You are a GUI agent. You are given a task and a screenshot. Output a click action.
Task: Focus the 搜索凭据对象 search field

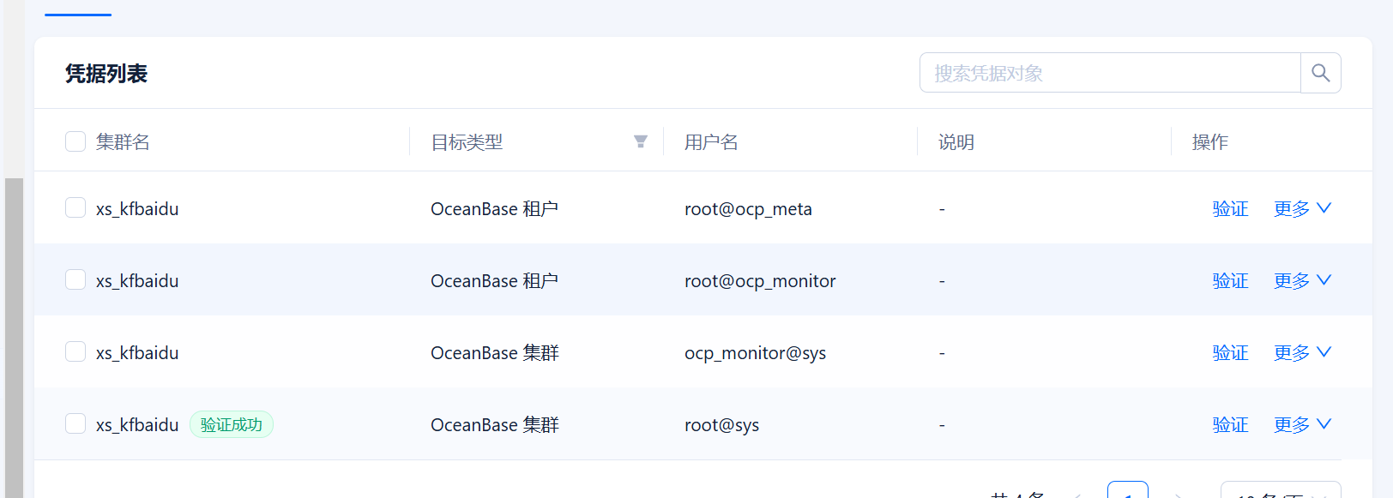1110,73
